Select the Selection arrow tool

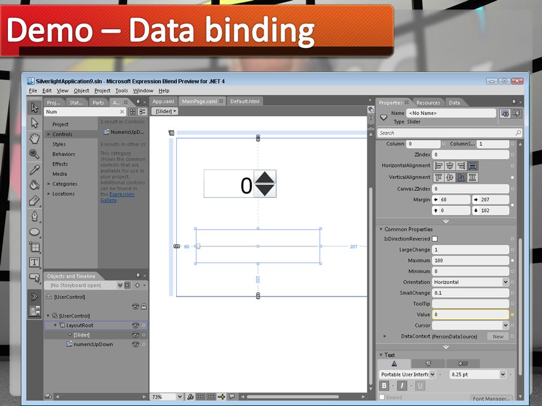click(34, 107)
